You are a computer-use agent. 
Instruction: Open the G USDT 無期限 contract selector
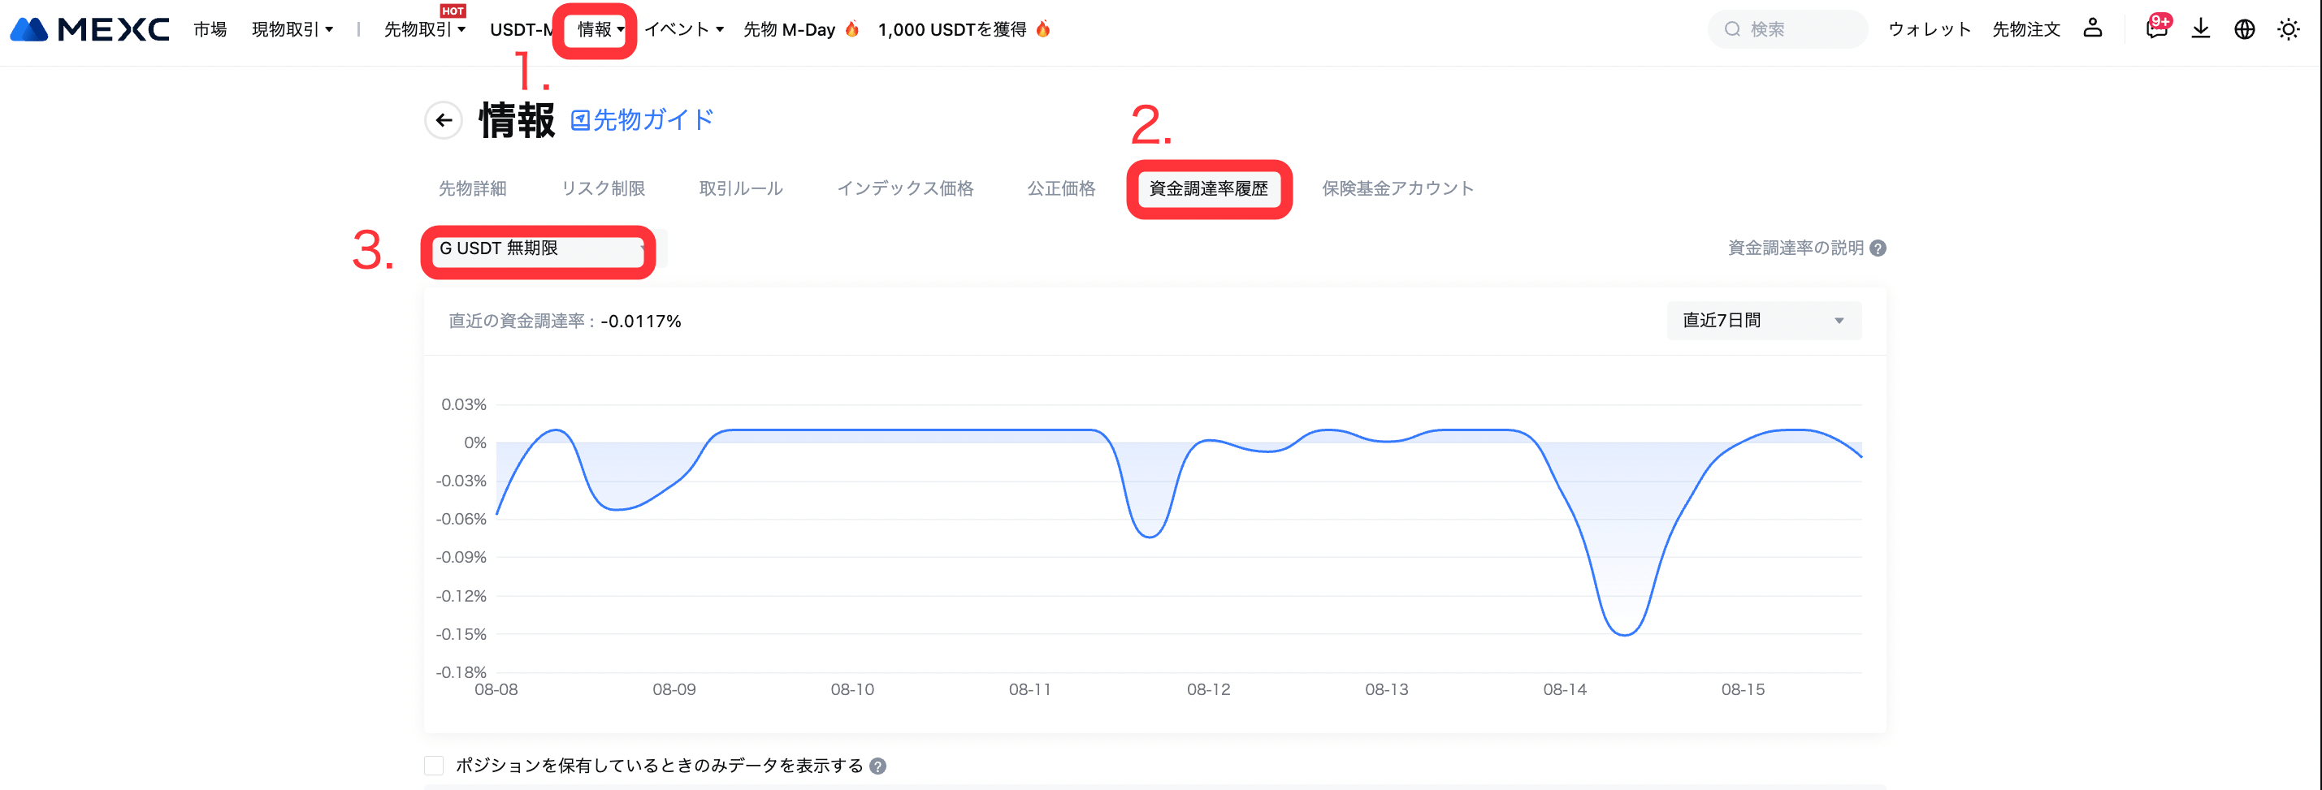[540, 248]
